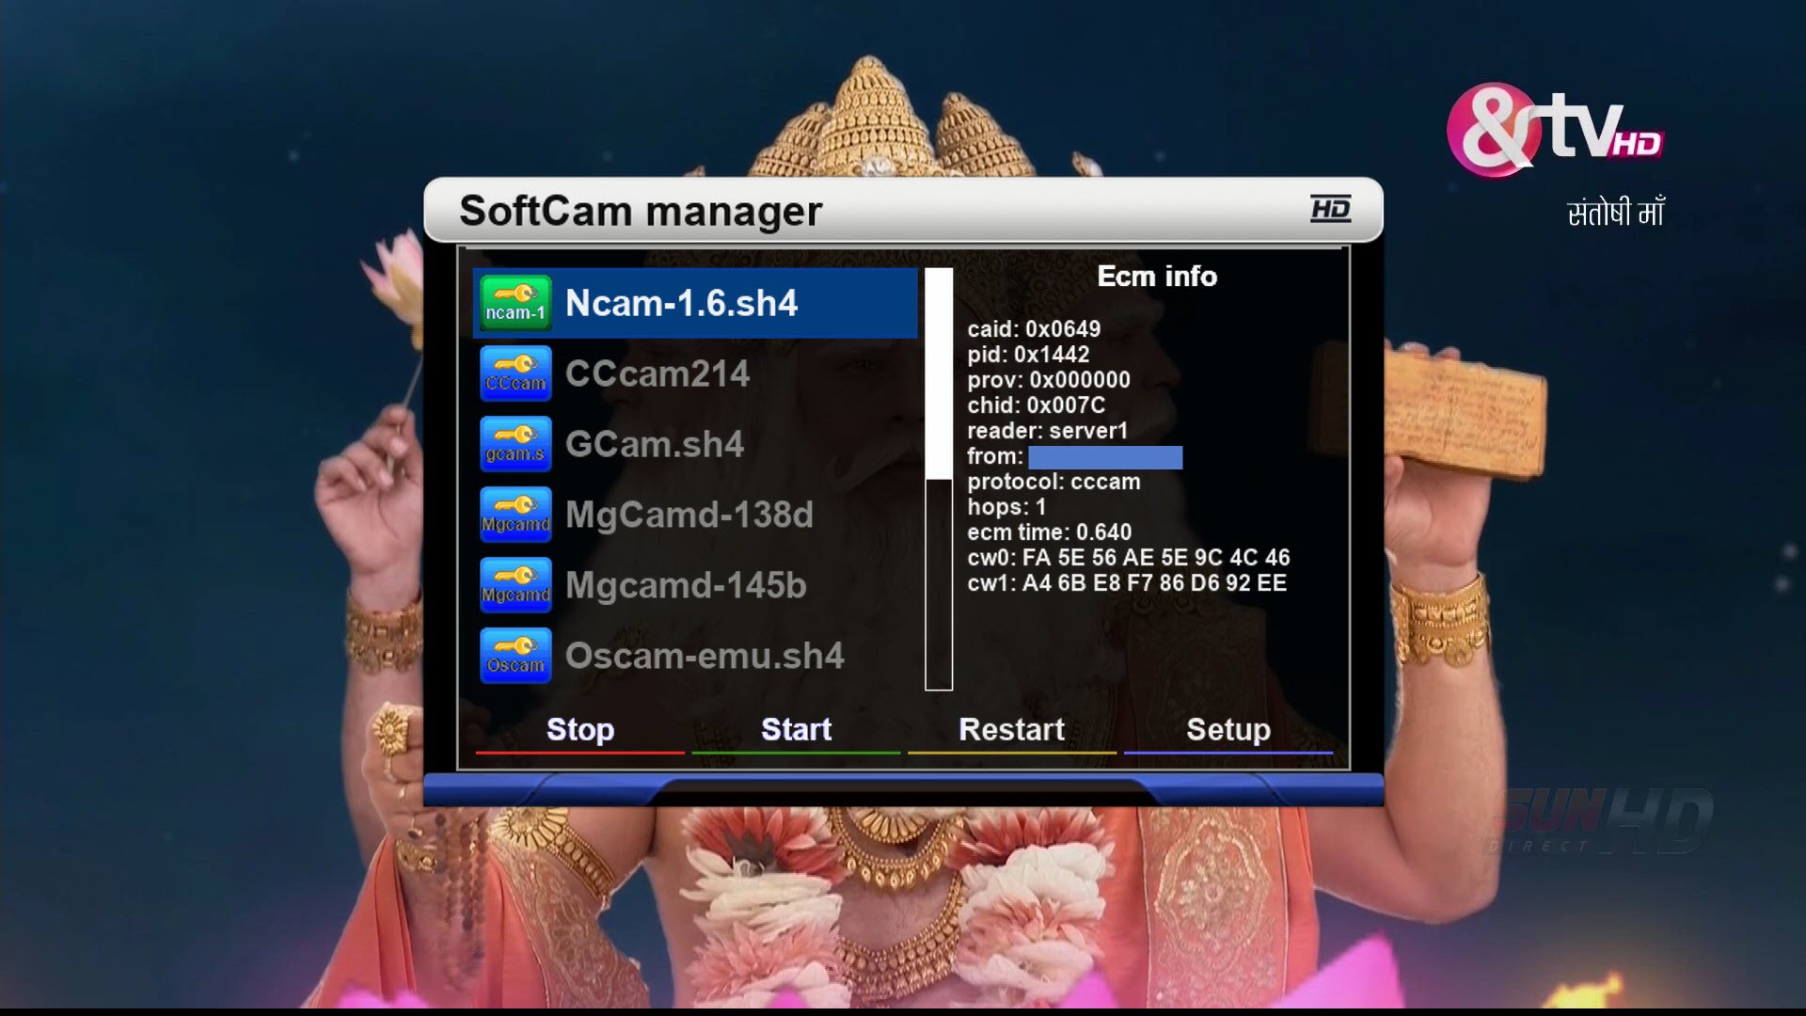Click the gcam.s key icon
Screen dimensions: 1806x1016
(515, 444)
